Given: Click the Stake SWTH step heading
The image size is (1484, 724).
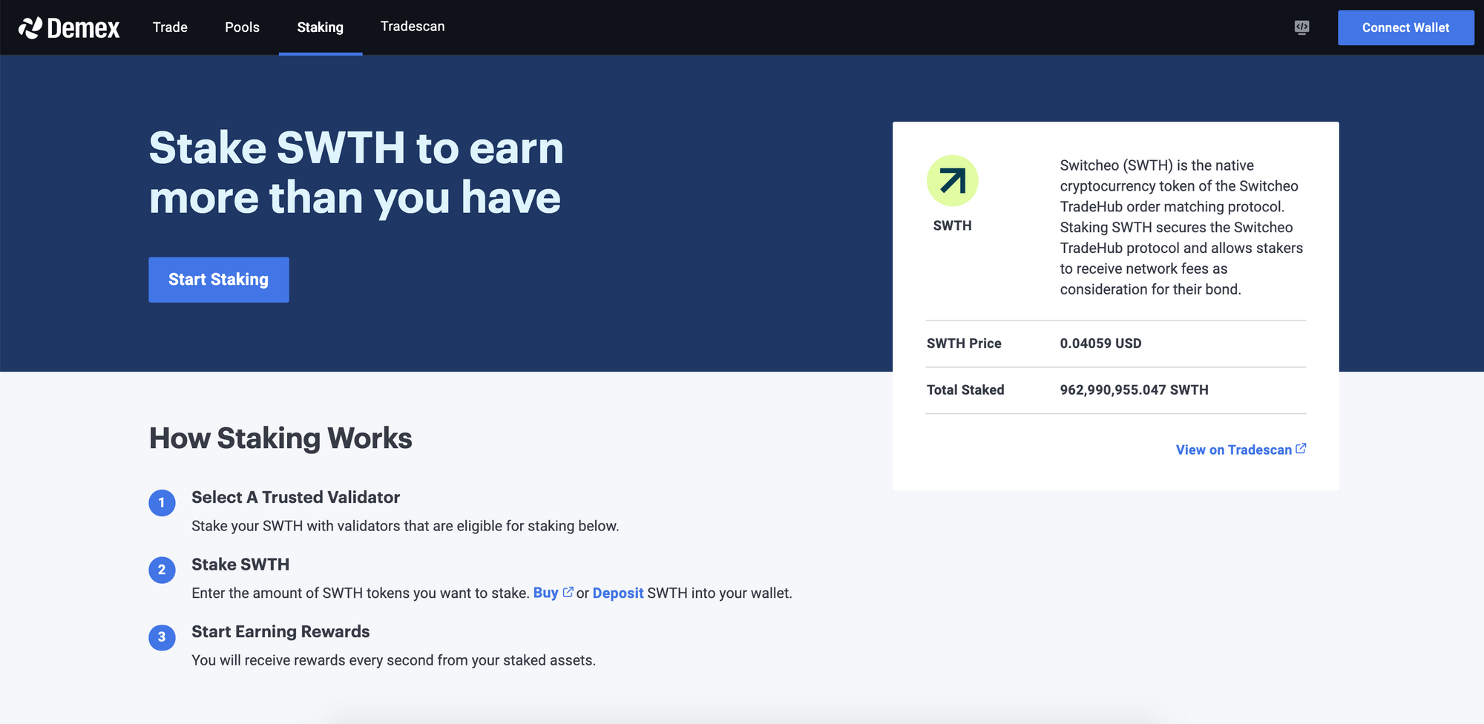Looking at the screenshot, I should [240, 565].
